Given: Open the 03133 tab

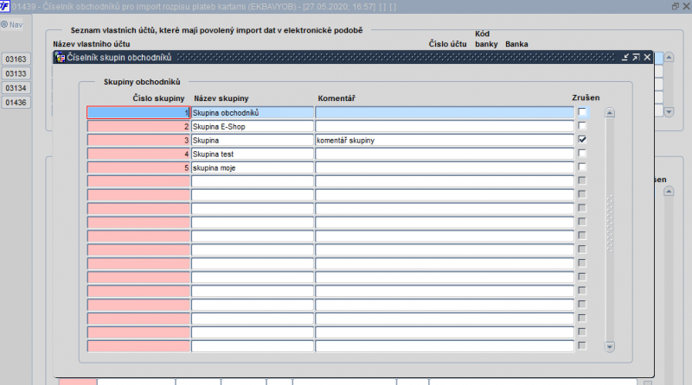Looking at the screenshot, I should (16, 73).
